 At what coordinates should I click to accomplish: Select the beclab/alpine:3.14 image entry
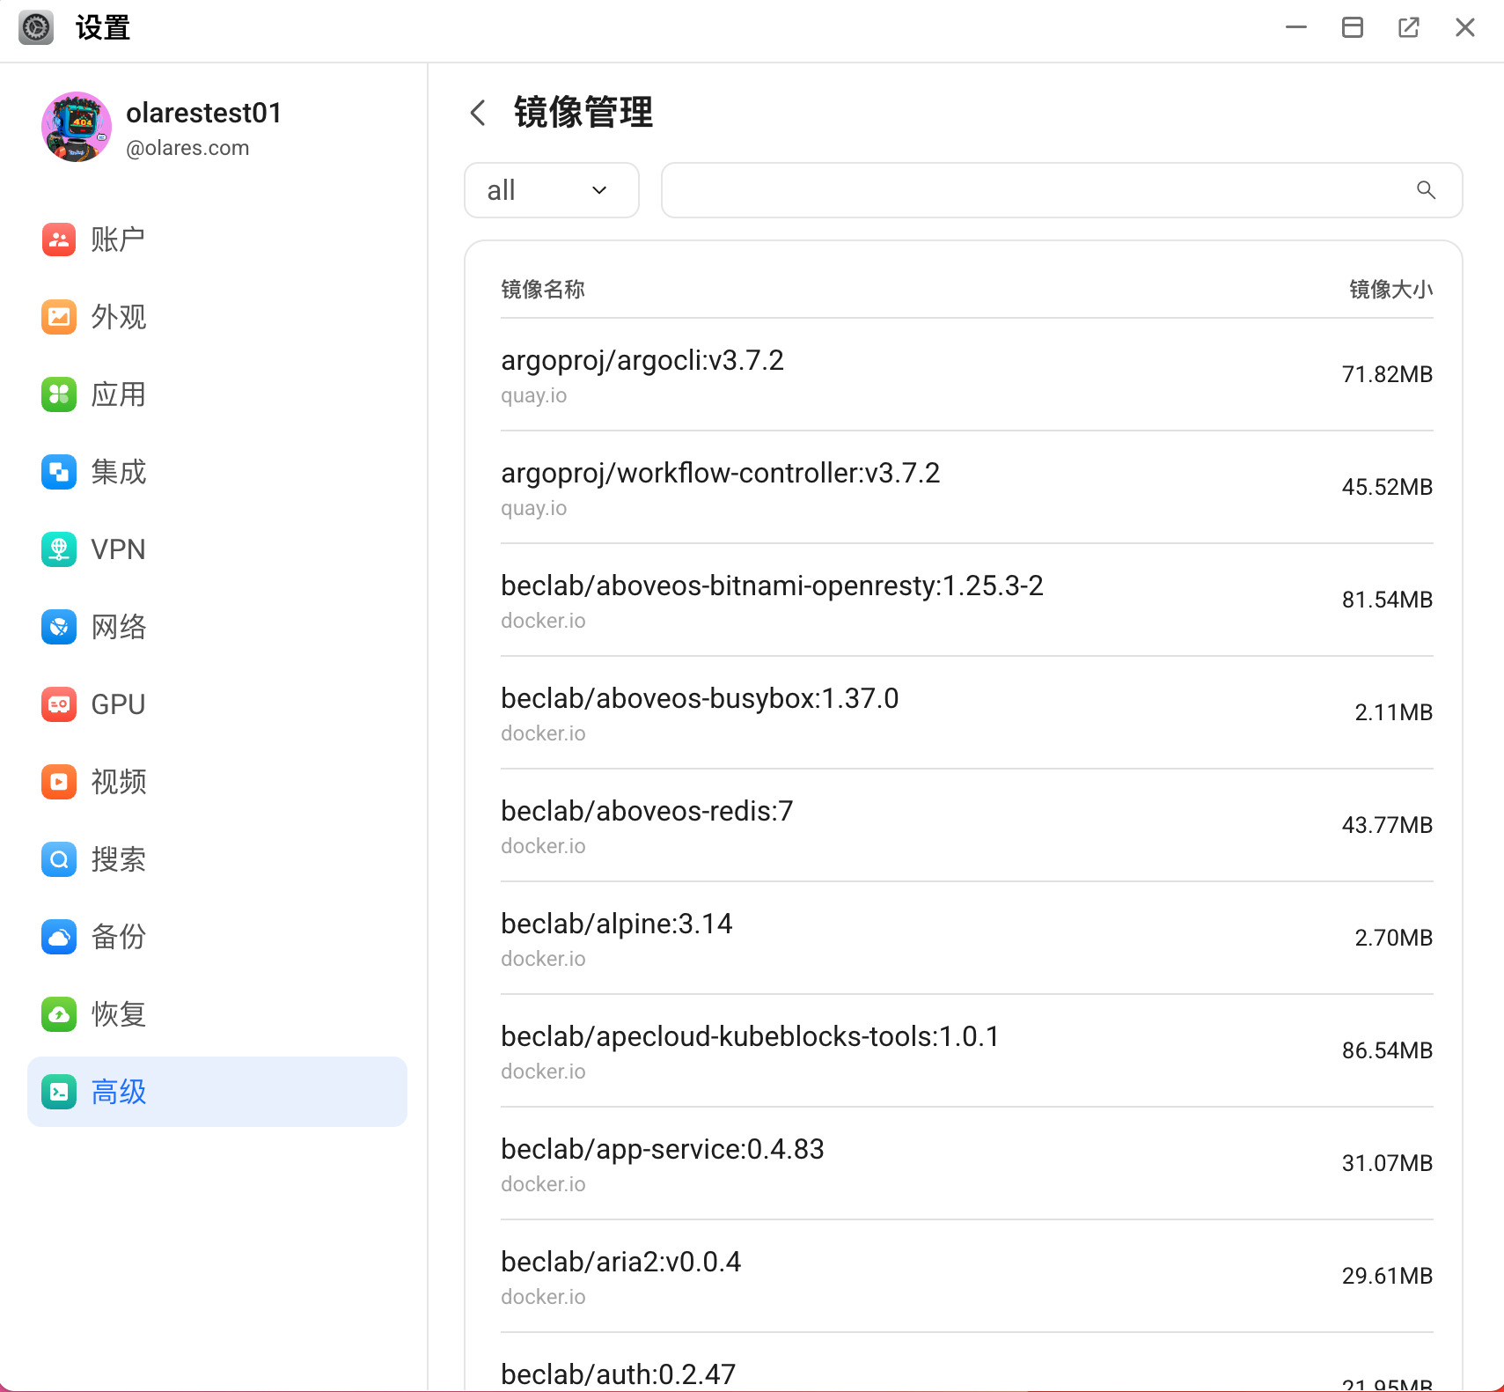[x=616, y=923]
